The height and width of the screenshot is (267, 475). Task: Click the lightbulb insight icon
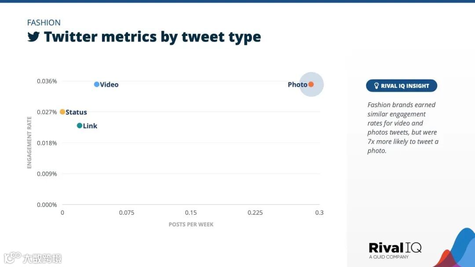tap(376, 86)
